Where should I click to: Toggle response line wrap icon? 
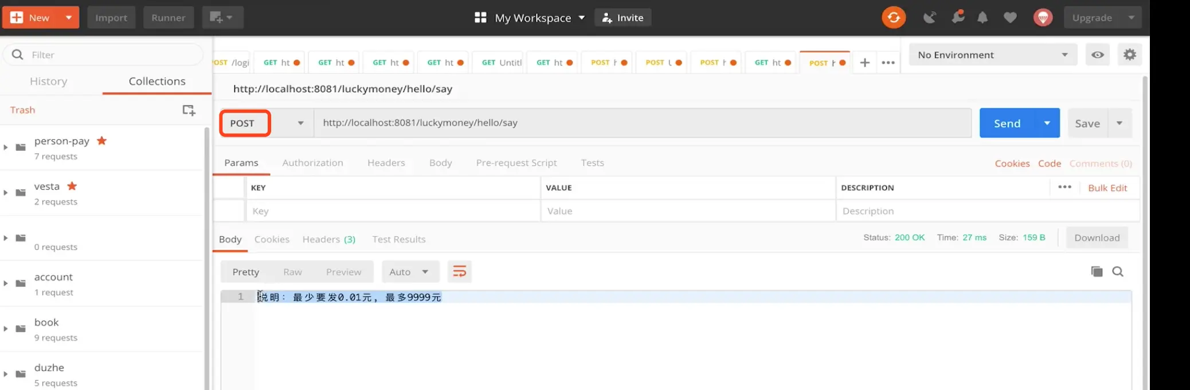click(x=459, y=271)
